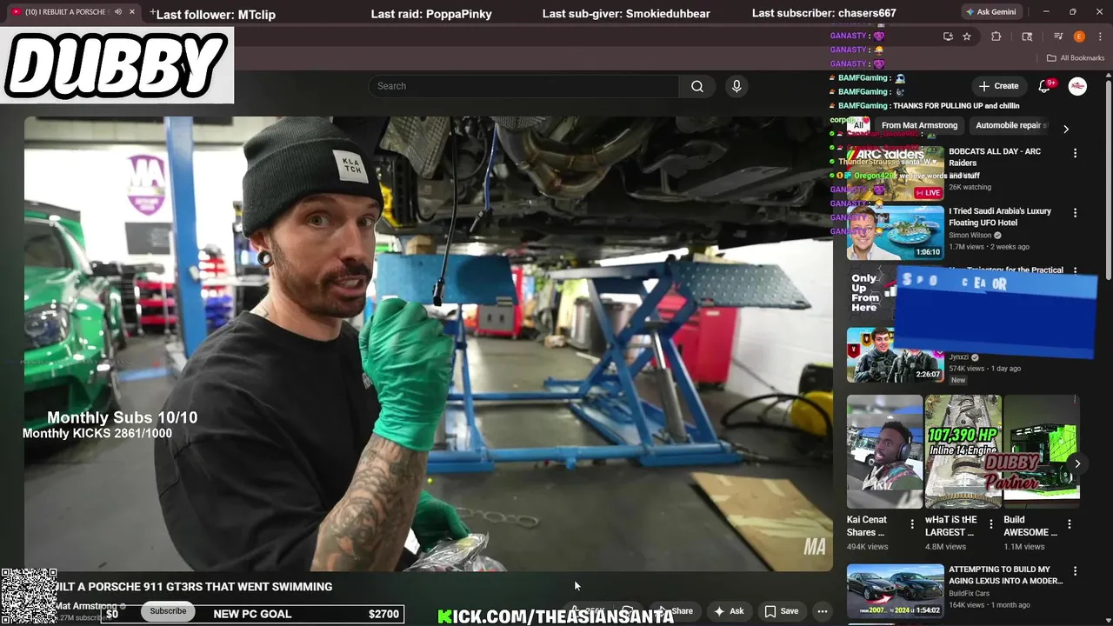Open All Bookmarks folder
Viewport: 1113px width, 626px height.
pyautogui.click(x=1076, y=58)
